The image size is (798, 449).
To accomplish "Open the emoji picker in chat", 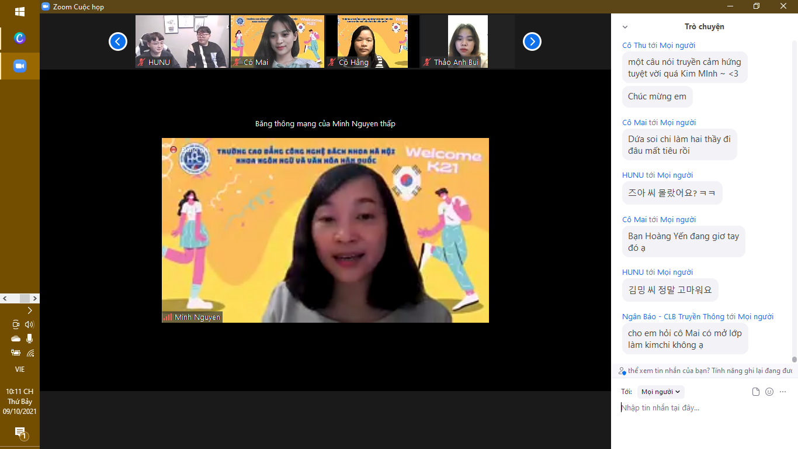I will [x=769, y=392].
